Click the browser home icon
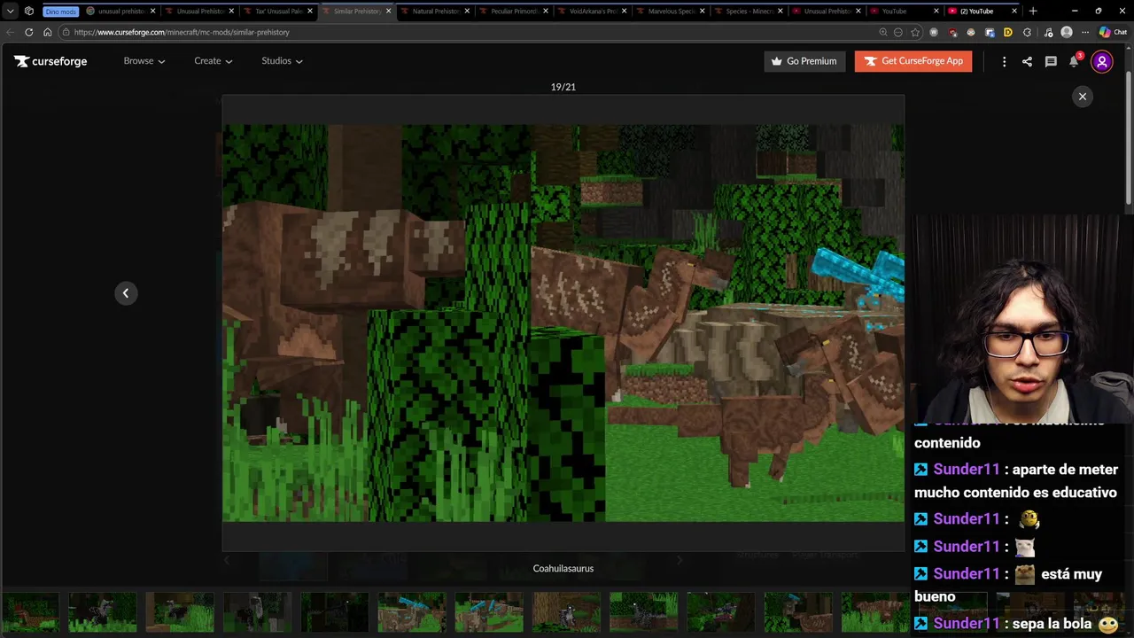This screenshot has height=638, width=1134. pyautogui.click(x=48, y=32)
